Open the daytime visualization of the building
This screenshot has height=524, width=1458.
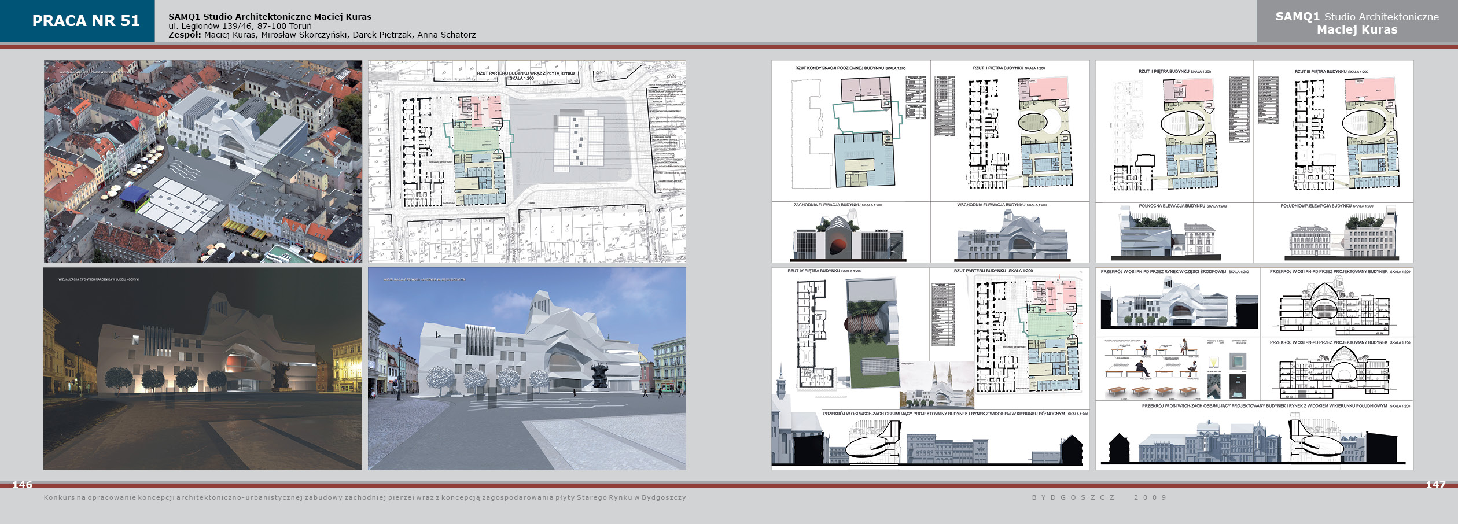527,368
